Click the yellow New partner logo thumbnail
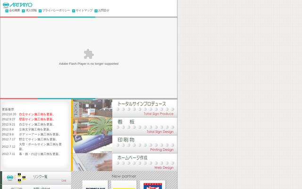This screenshot has height=189, width=302. coord(124,185)
